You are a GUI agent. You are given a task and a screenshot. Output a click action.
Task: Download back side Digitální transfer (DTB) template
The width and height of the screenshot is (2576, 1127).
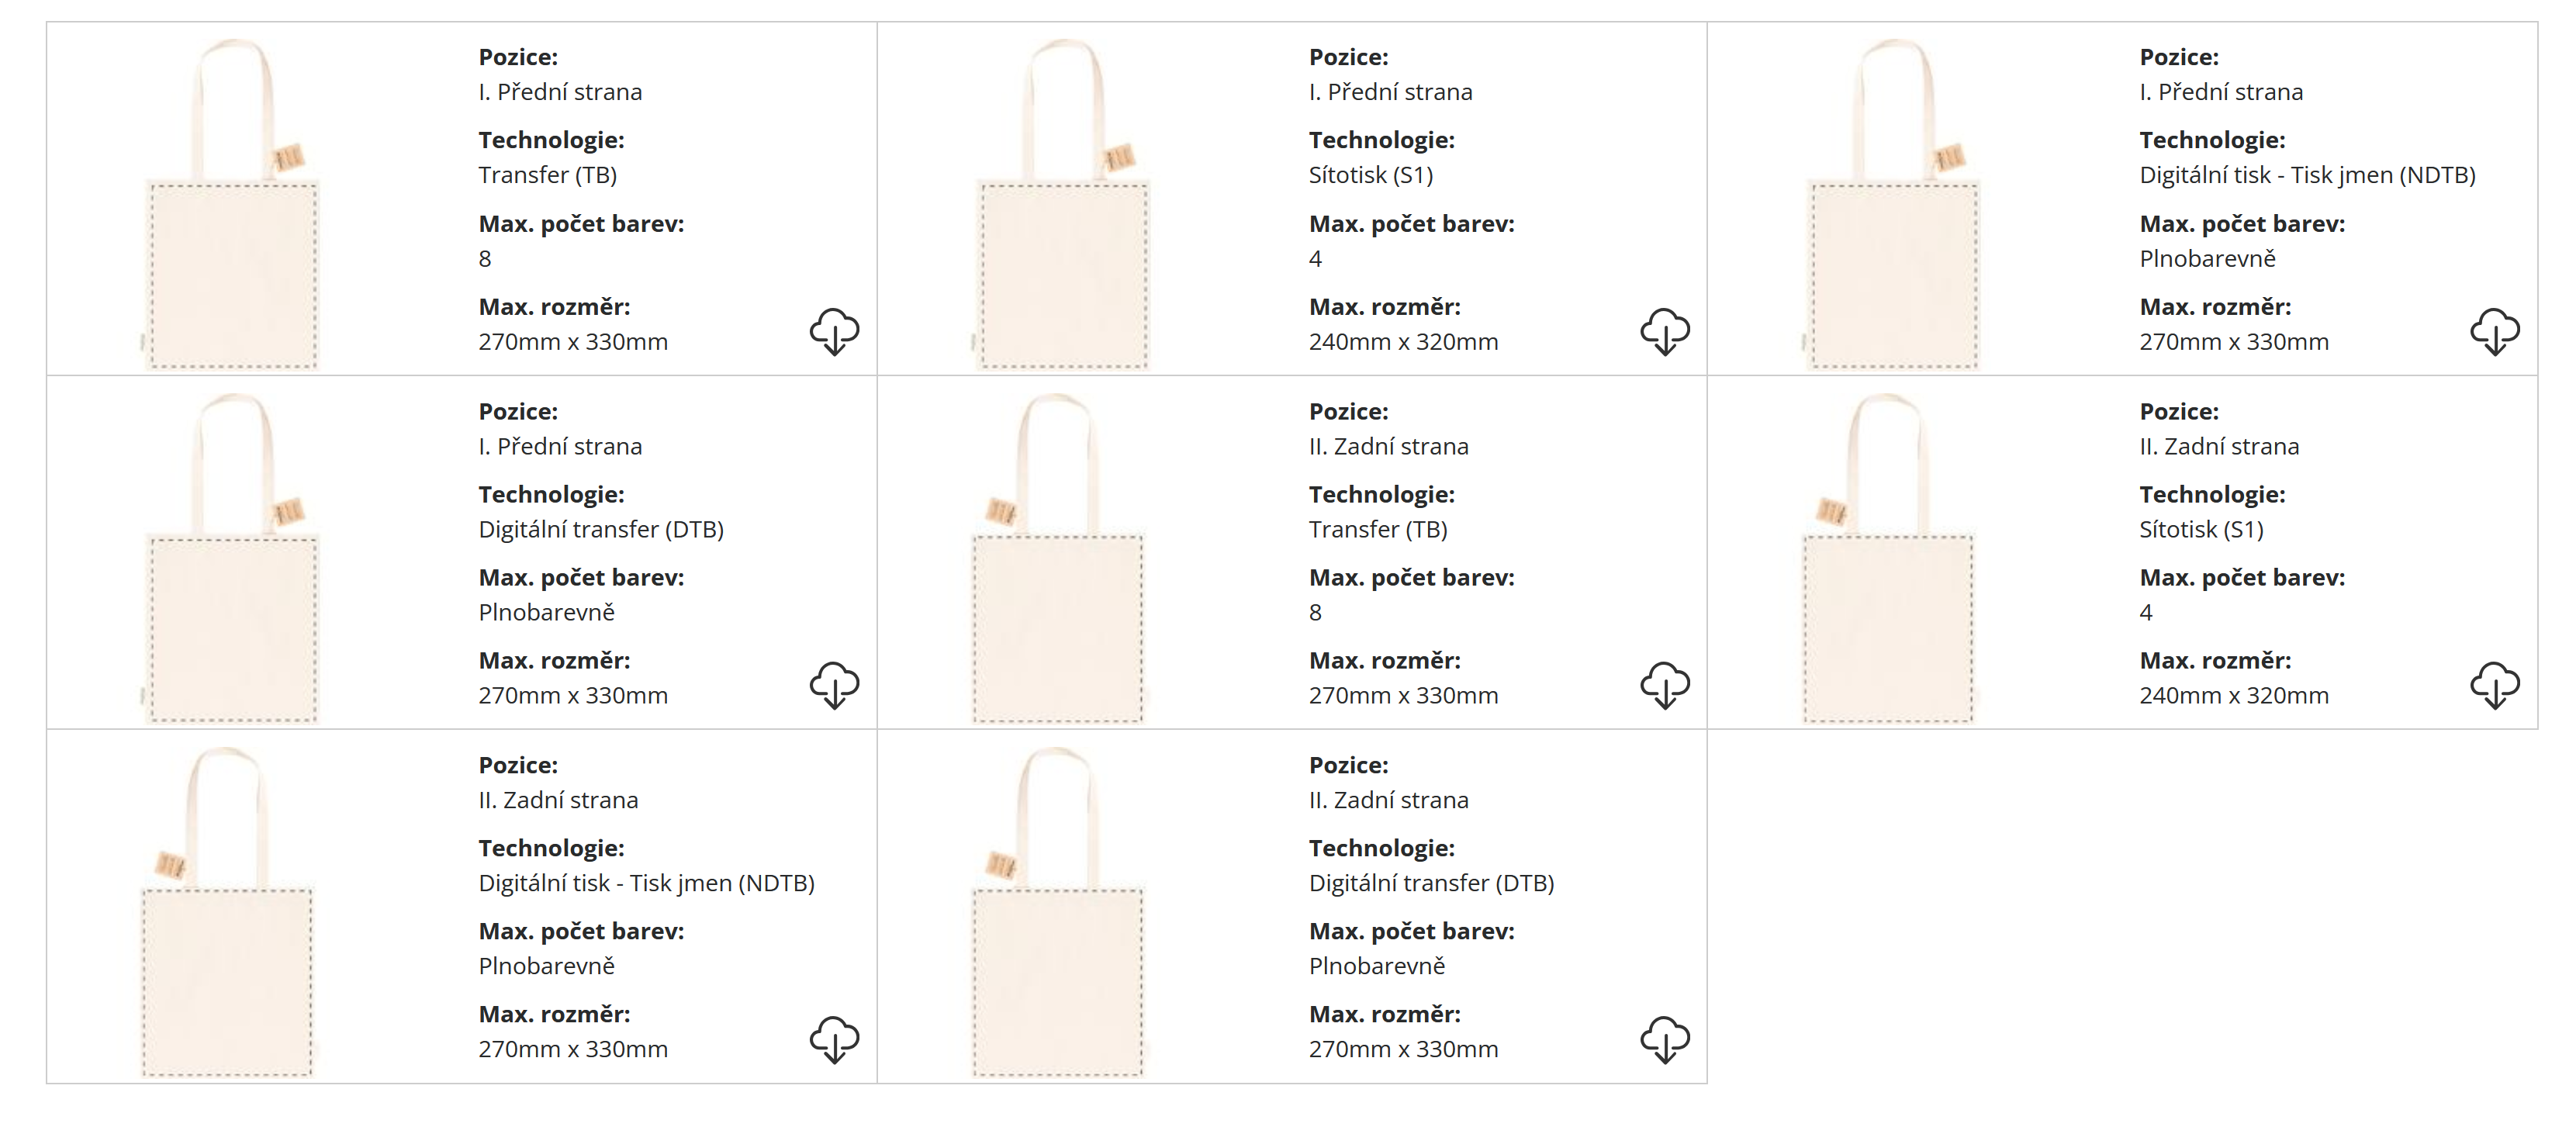click(x=1664, y=1039)
